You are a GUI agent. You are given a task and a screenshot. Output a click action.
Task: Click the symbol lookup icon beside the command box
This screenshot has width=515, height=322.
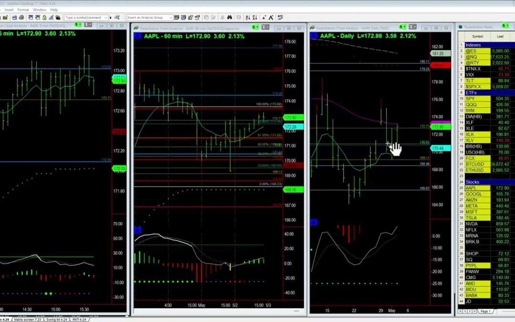click(117, 18)
